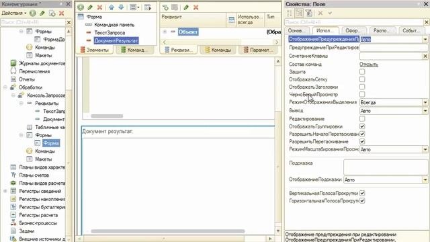Open the События properties tab
Viewport: 430px width, 242px height.
coord(411,31)
